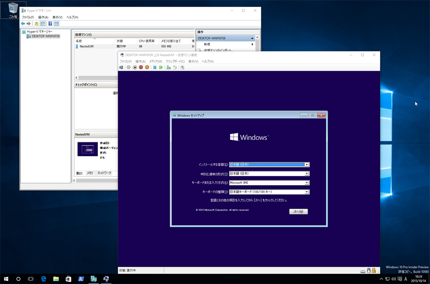
Task: Click the network icon in system tray
Action: [x=388, y=279]
